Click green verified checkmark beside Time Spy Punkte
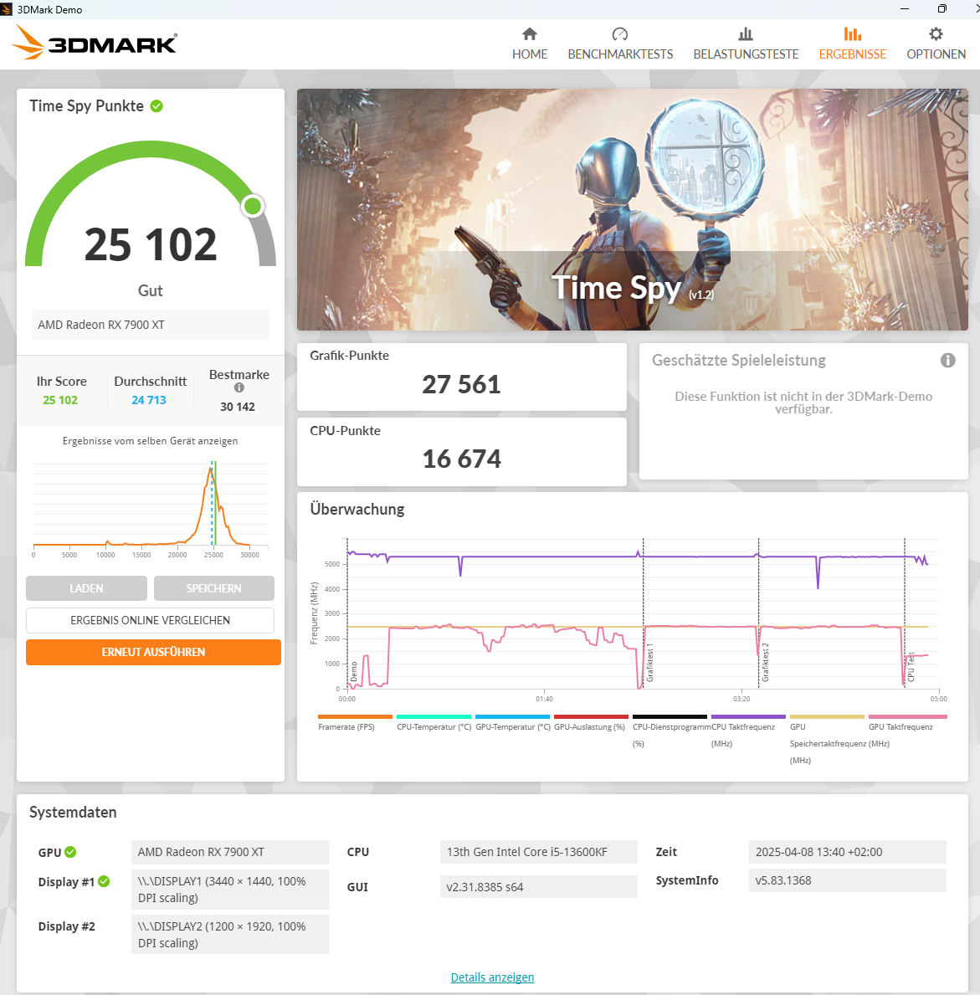The height and width of the screenshot is (995, 980). (x=156, y=106)
